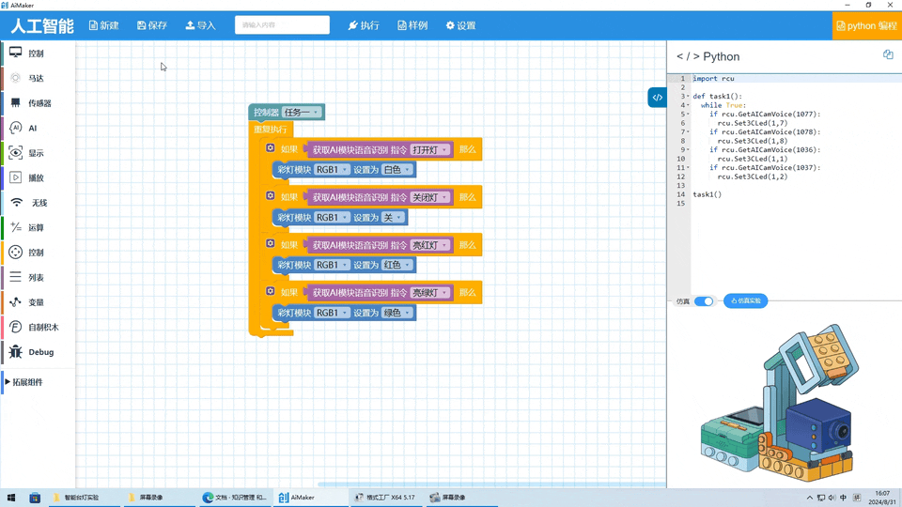Screen dimensions: 902x507
Task: Click the gear on the first 如果 block
Action: (x=270, y=148)
